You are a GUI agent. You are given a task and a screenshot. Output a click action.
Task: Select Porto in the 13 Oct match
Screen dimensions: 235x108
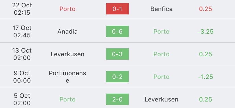tap(161, 54)
